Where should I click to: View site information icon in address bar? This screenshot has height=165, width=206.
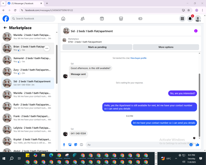point(22,10)
